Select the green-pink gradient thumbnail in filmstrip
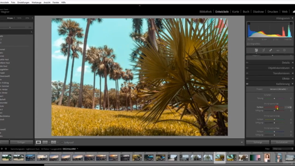The width and height of the screenshot is (295, 166). click(255, 158)
